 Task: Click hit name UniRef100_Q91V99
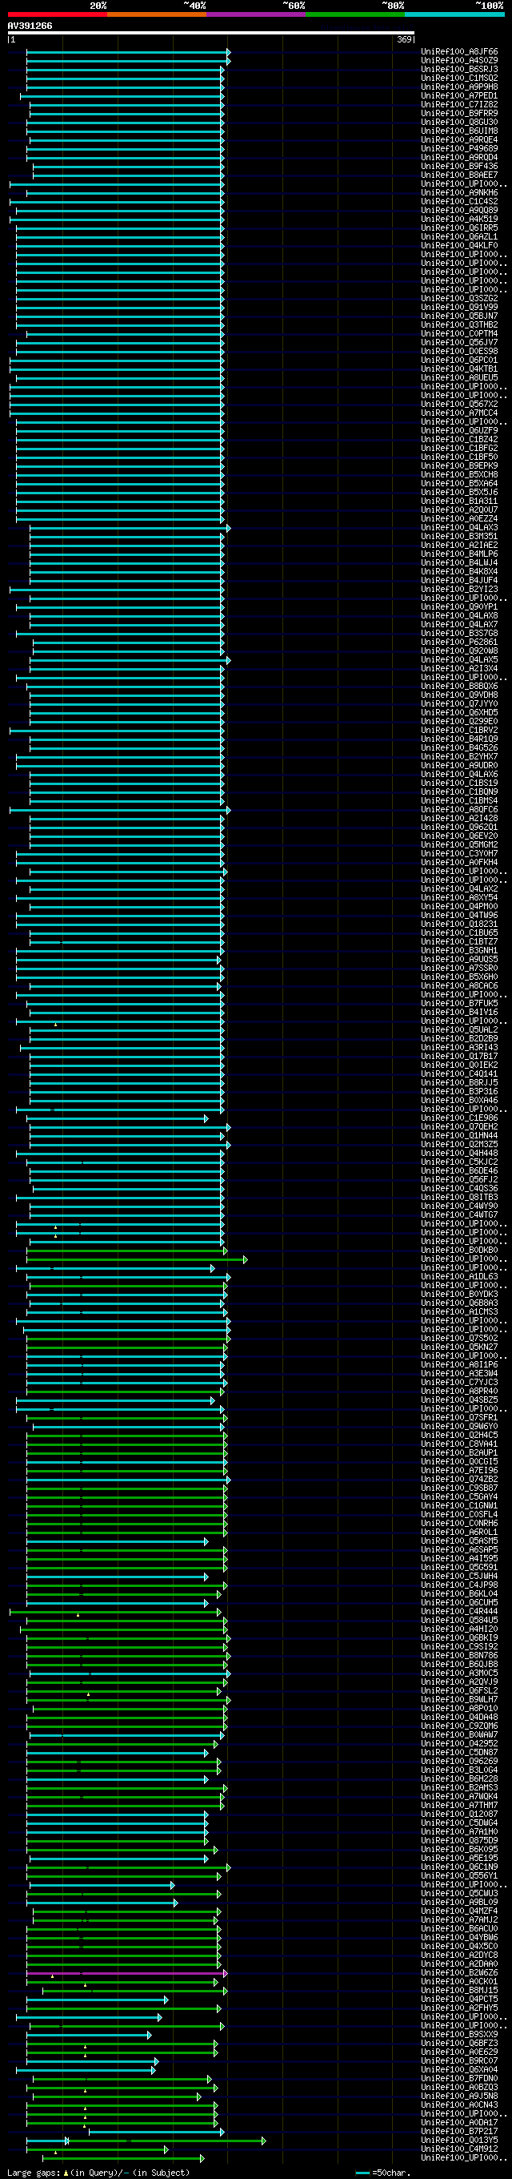(460, 307)
